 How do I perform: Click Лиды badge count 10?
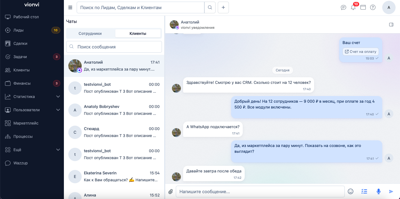click(x=56, y=30)
